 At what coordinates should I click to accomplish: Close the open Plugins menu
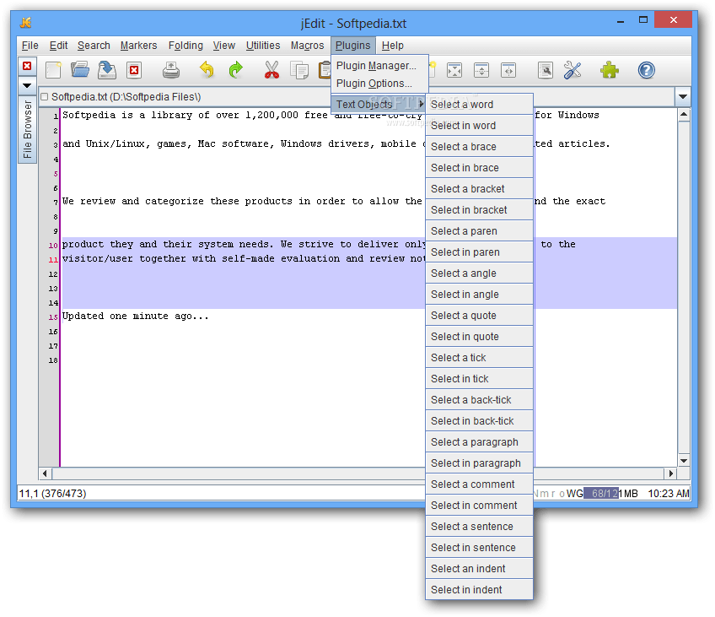[353, 46]
